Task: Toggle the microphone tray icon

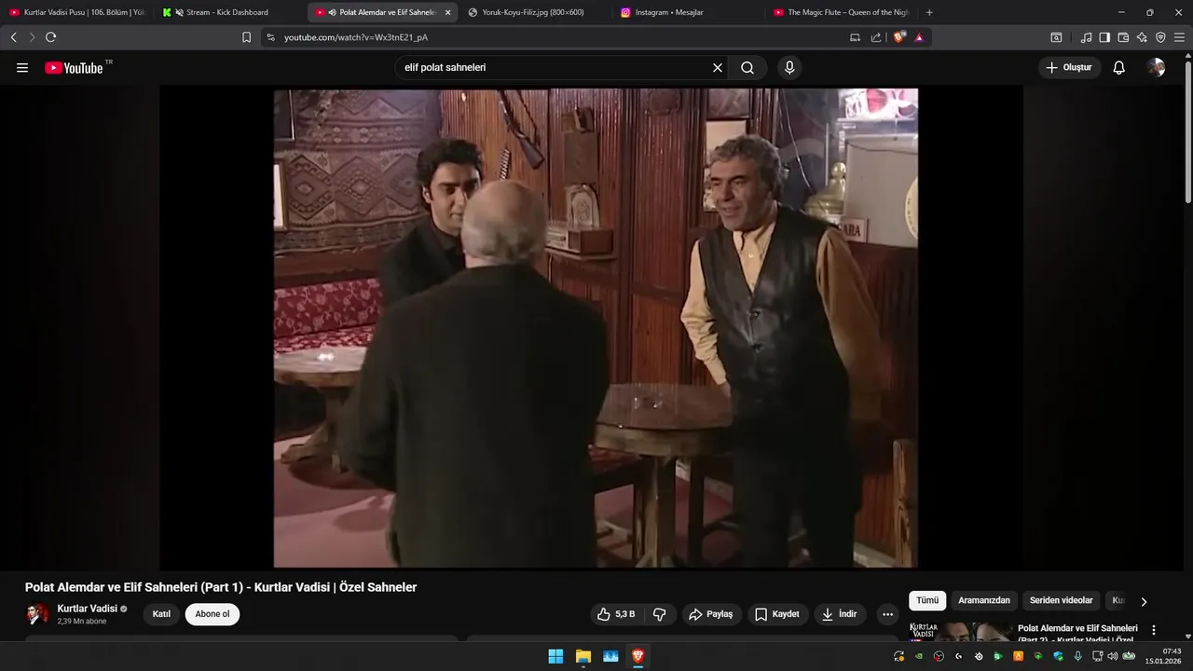Action: click(1077, 656)
